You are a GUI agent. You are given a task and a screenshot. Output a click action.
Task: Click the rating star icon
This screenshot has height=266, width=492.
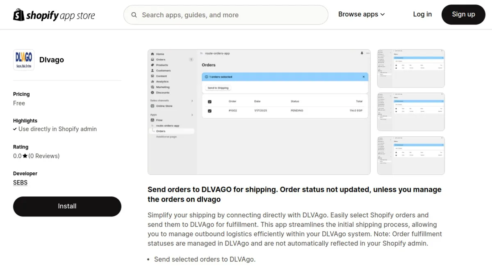25,156
